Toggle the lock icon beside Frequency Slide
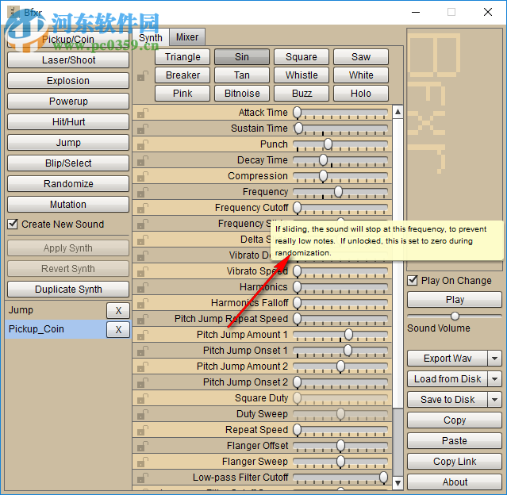 click(142, 224)
